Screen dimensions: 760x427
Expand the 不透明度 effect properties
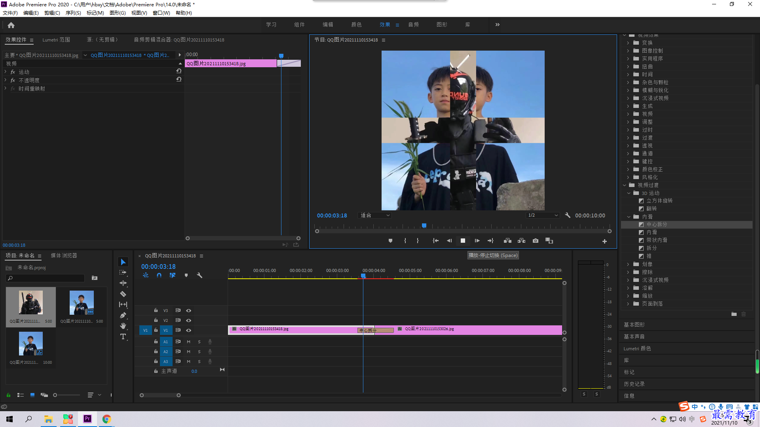pyautogui.click(x=5, y=80)
